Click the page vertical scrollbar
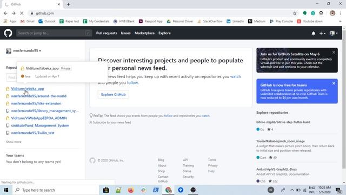The width and height of the screenshot is (346, 195). click(x=344, y=100)
